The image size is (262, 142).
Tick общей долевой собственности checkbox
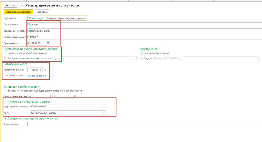pyautogui.click(x=5, y=91)
